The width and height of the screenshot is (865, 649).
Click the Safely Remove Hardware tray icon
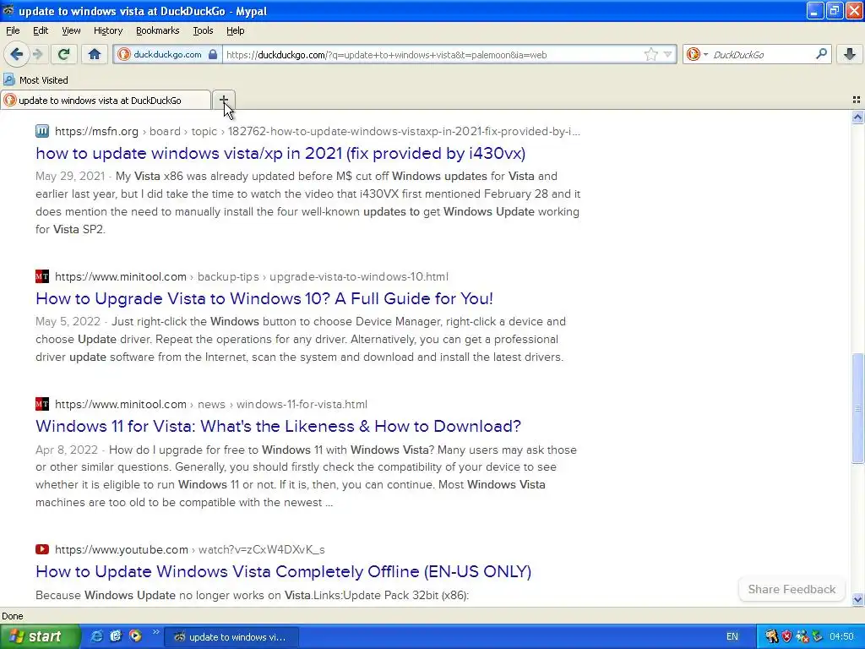(x=817, y=637)
